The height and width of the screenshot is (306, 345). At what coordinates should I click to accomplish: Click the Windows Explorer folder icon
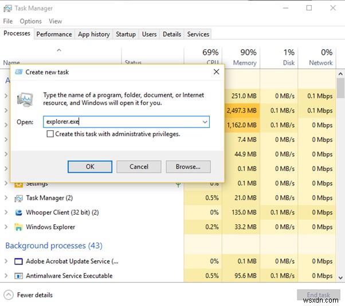point(18,227)
